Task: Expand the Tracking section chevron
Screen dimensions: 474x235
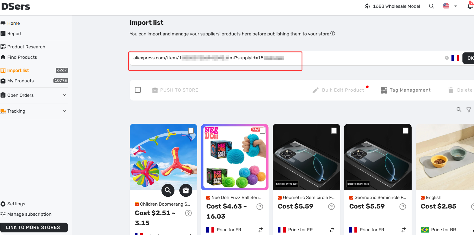Action: 64,111
